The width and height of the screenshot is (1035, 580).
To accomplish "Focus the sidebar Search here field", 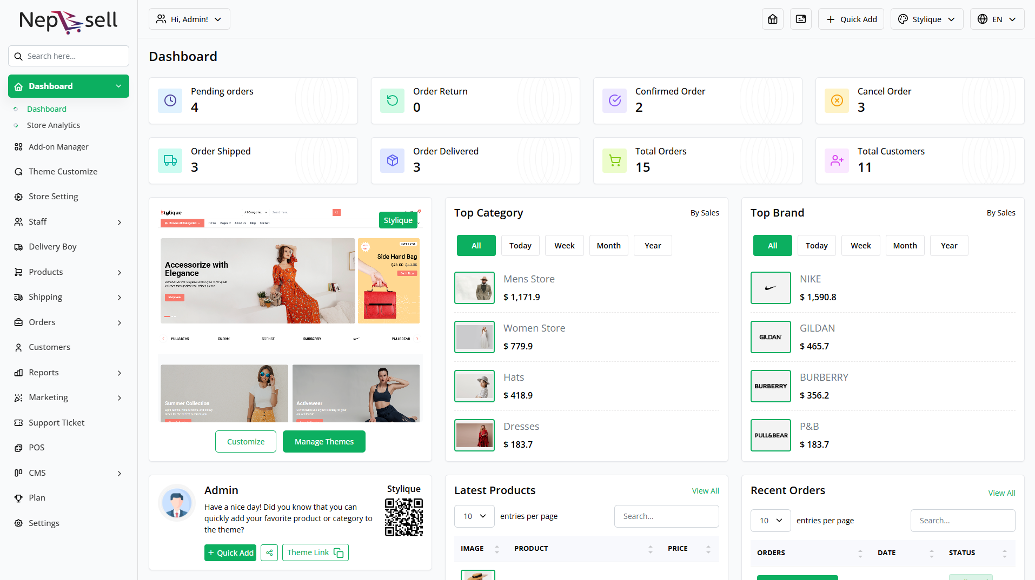I will click(x=69, y=56).
